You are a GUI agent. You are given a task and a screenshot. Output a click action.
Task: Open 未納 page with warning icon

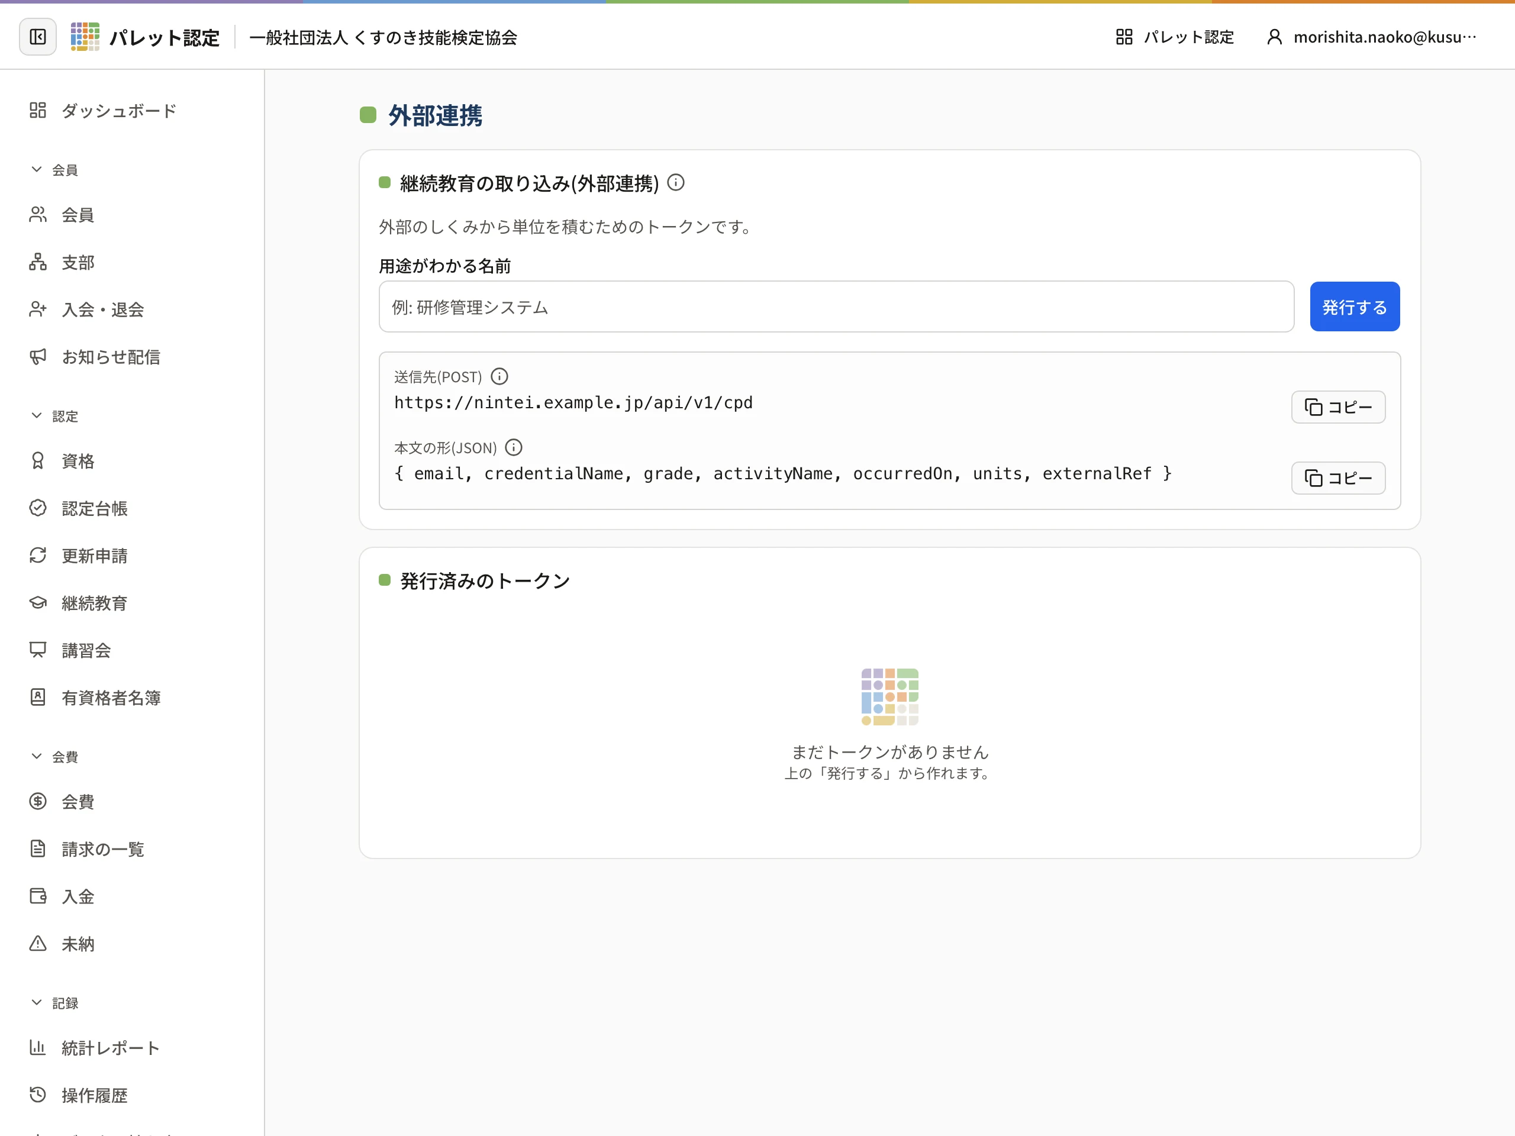click(132, 944)
